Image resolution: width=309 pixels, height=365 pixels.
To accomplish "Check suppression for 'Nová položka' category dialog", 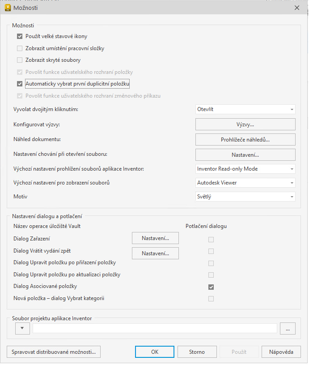I will pos(211,299).
